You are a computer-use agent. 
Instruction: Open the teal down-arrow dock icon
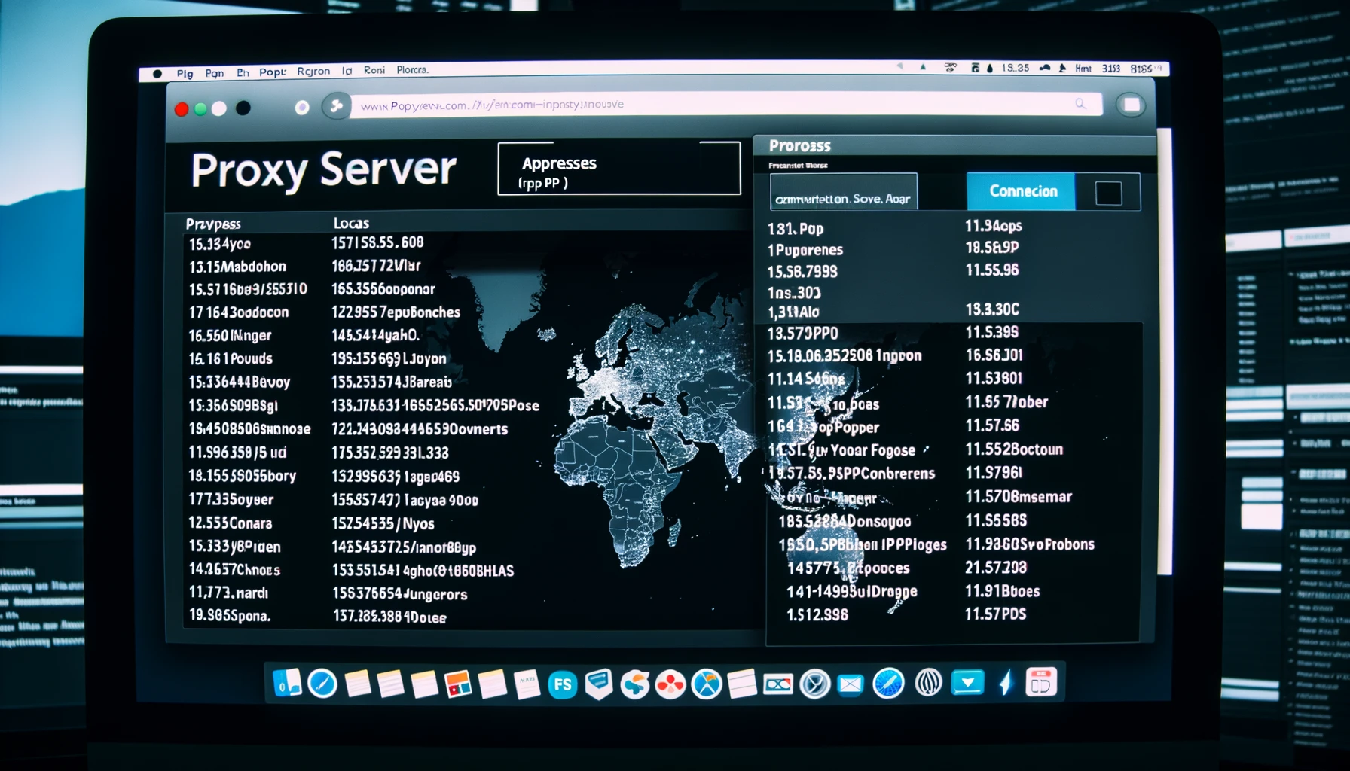[967, 683]
